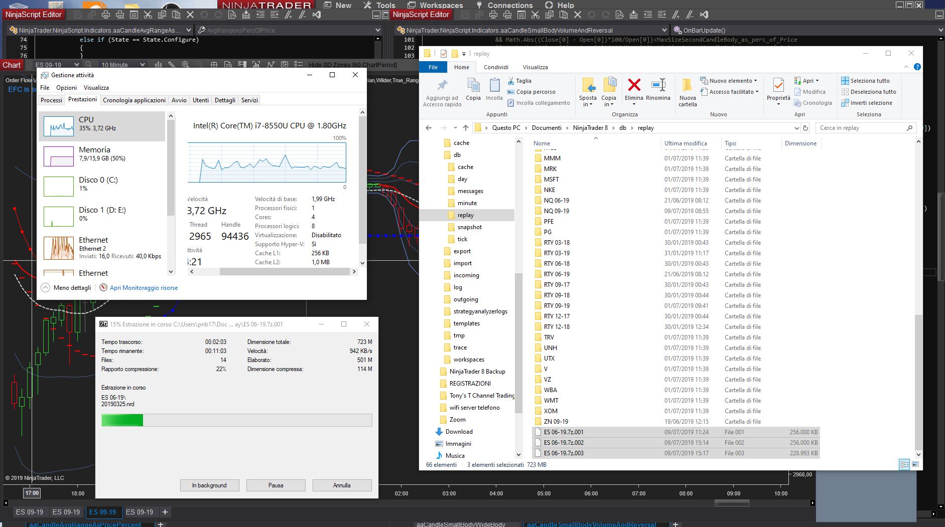Image resolution: width=945 pixels, height=527 pixels.
Task: Comment selected lines in aaCandleAvgRange editor toolbar
Action: 289,15
